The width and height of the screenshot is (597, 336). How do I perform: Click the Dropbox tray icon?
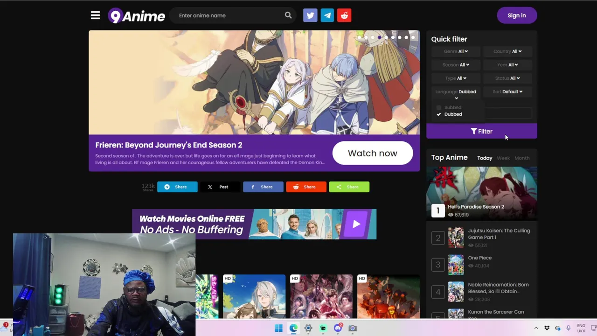point(547,328)
